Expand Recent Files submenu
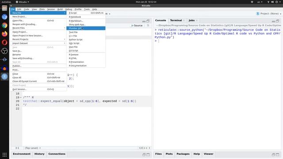The height and width of the screenshot is (159, 283). 38,28
